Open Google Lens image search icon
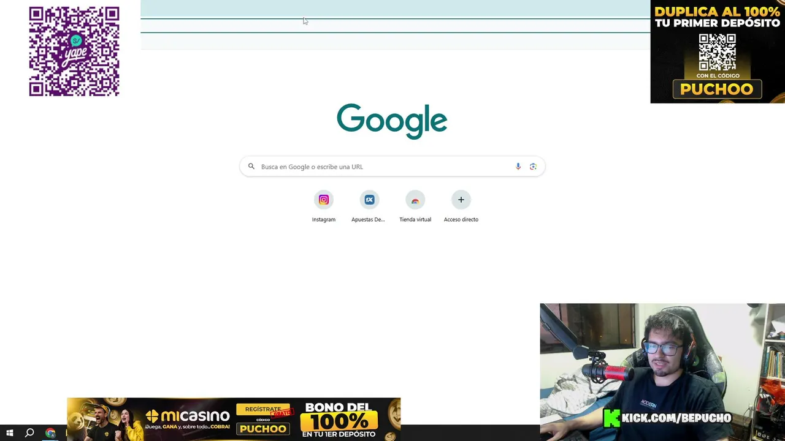The height and width of the screenshot is (441, 785). [x=533, y=167]
